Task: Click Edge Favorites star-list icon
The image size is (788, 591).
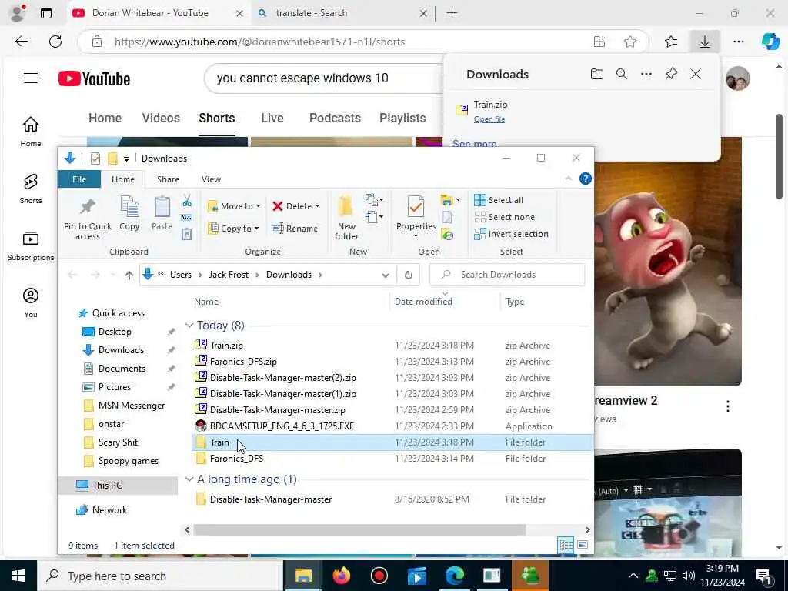Action: [671, 42]
